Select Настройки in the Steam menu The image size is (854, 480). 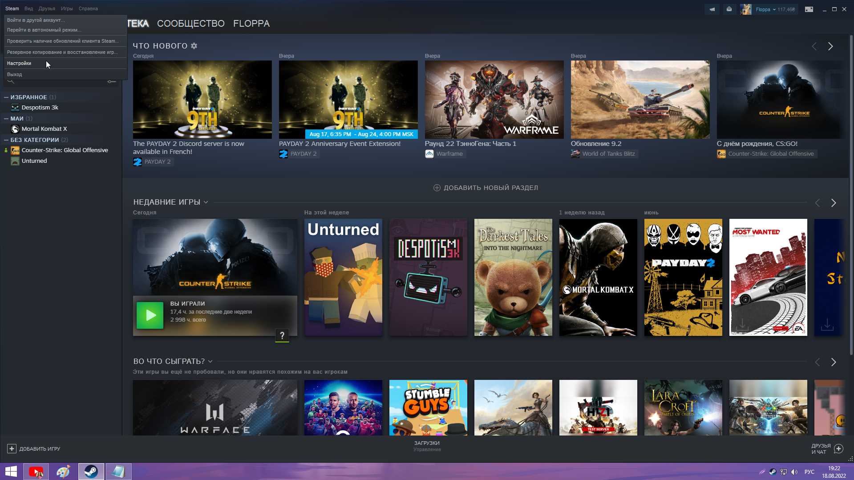[65, 63]
